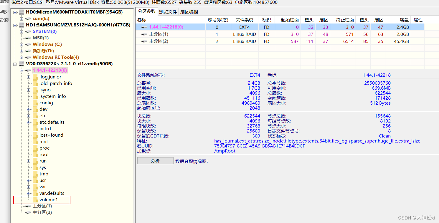
Task: Click the MSR(1) partition icon
Action: [28, 38]
